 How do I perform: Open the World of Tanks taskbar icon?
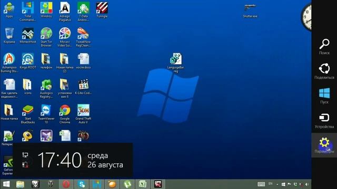pos(51,184)
